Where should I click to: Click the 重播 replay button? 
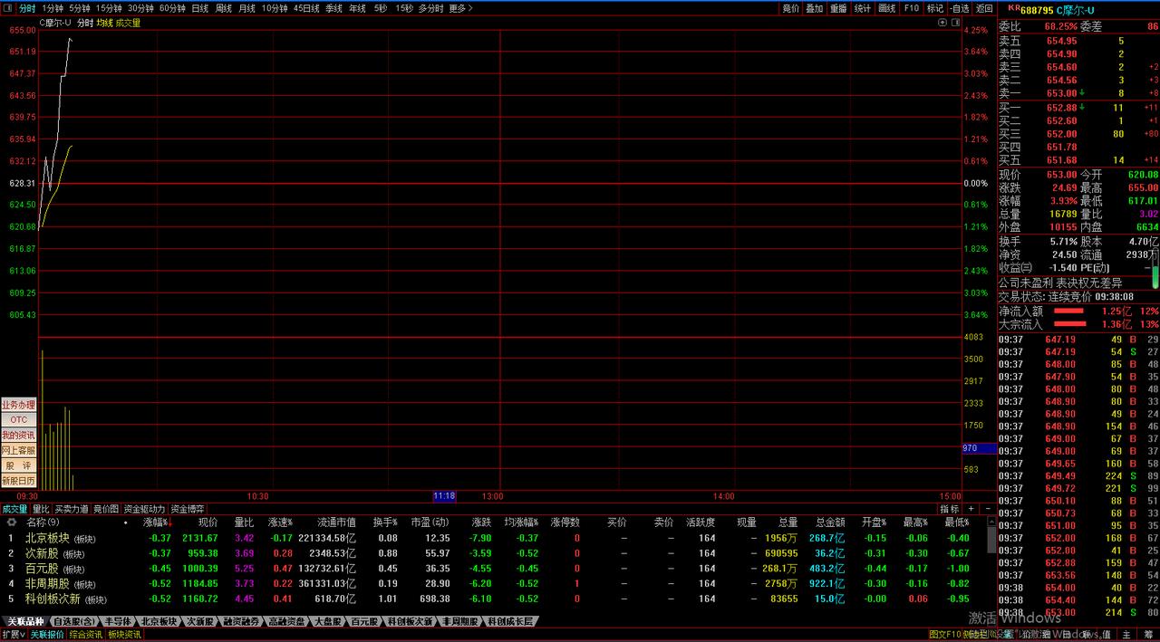tap(838, 8)
